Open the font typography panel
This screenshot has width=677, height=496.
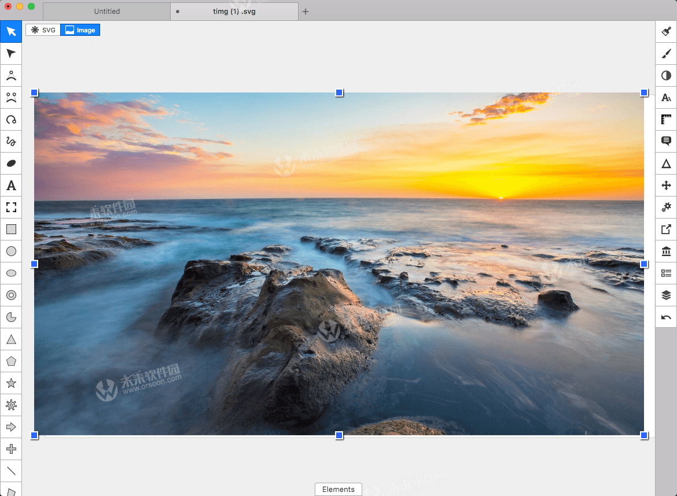click(x=666, y=98)
